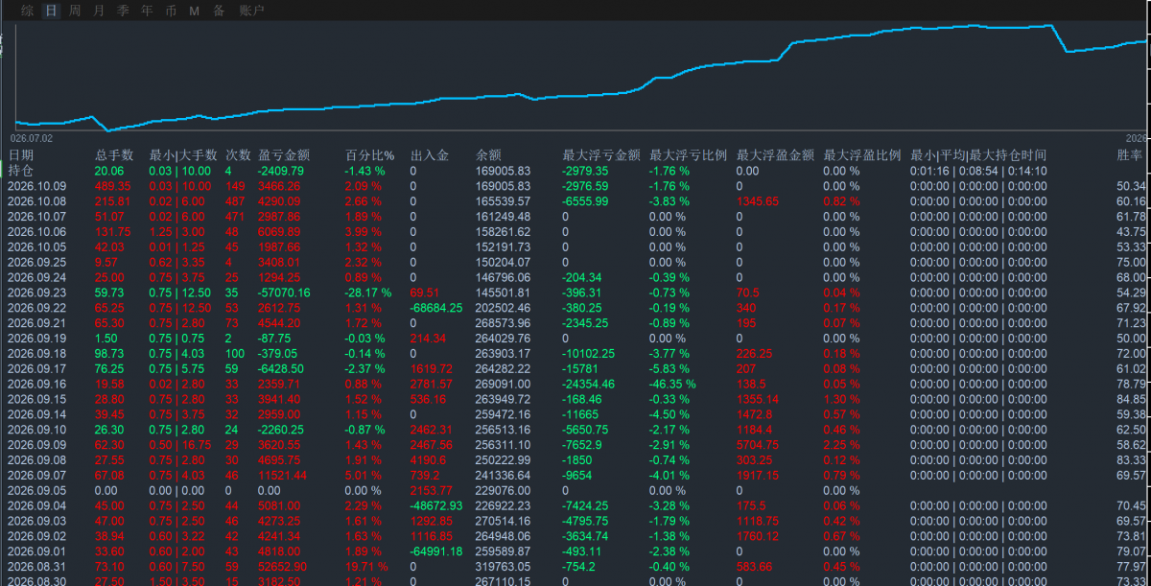Viewport: 1151px width, 586px height.
Task: Select the 2026.10.09 date row
Action: 36,186
